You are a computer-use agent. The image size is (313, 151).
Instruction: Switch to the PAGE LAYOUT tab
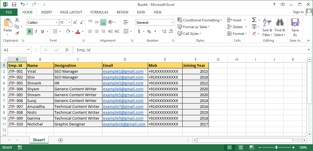71,12
